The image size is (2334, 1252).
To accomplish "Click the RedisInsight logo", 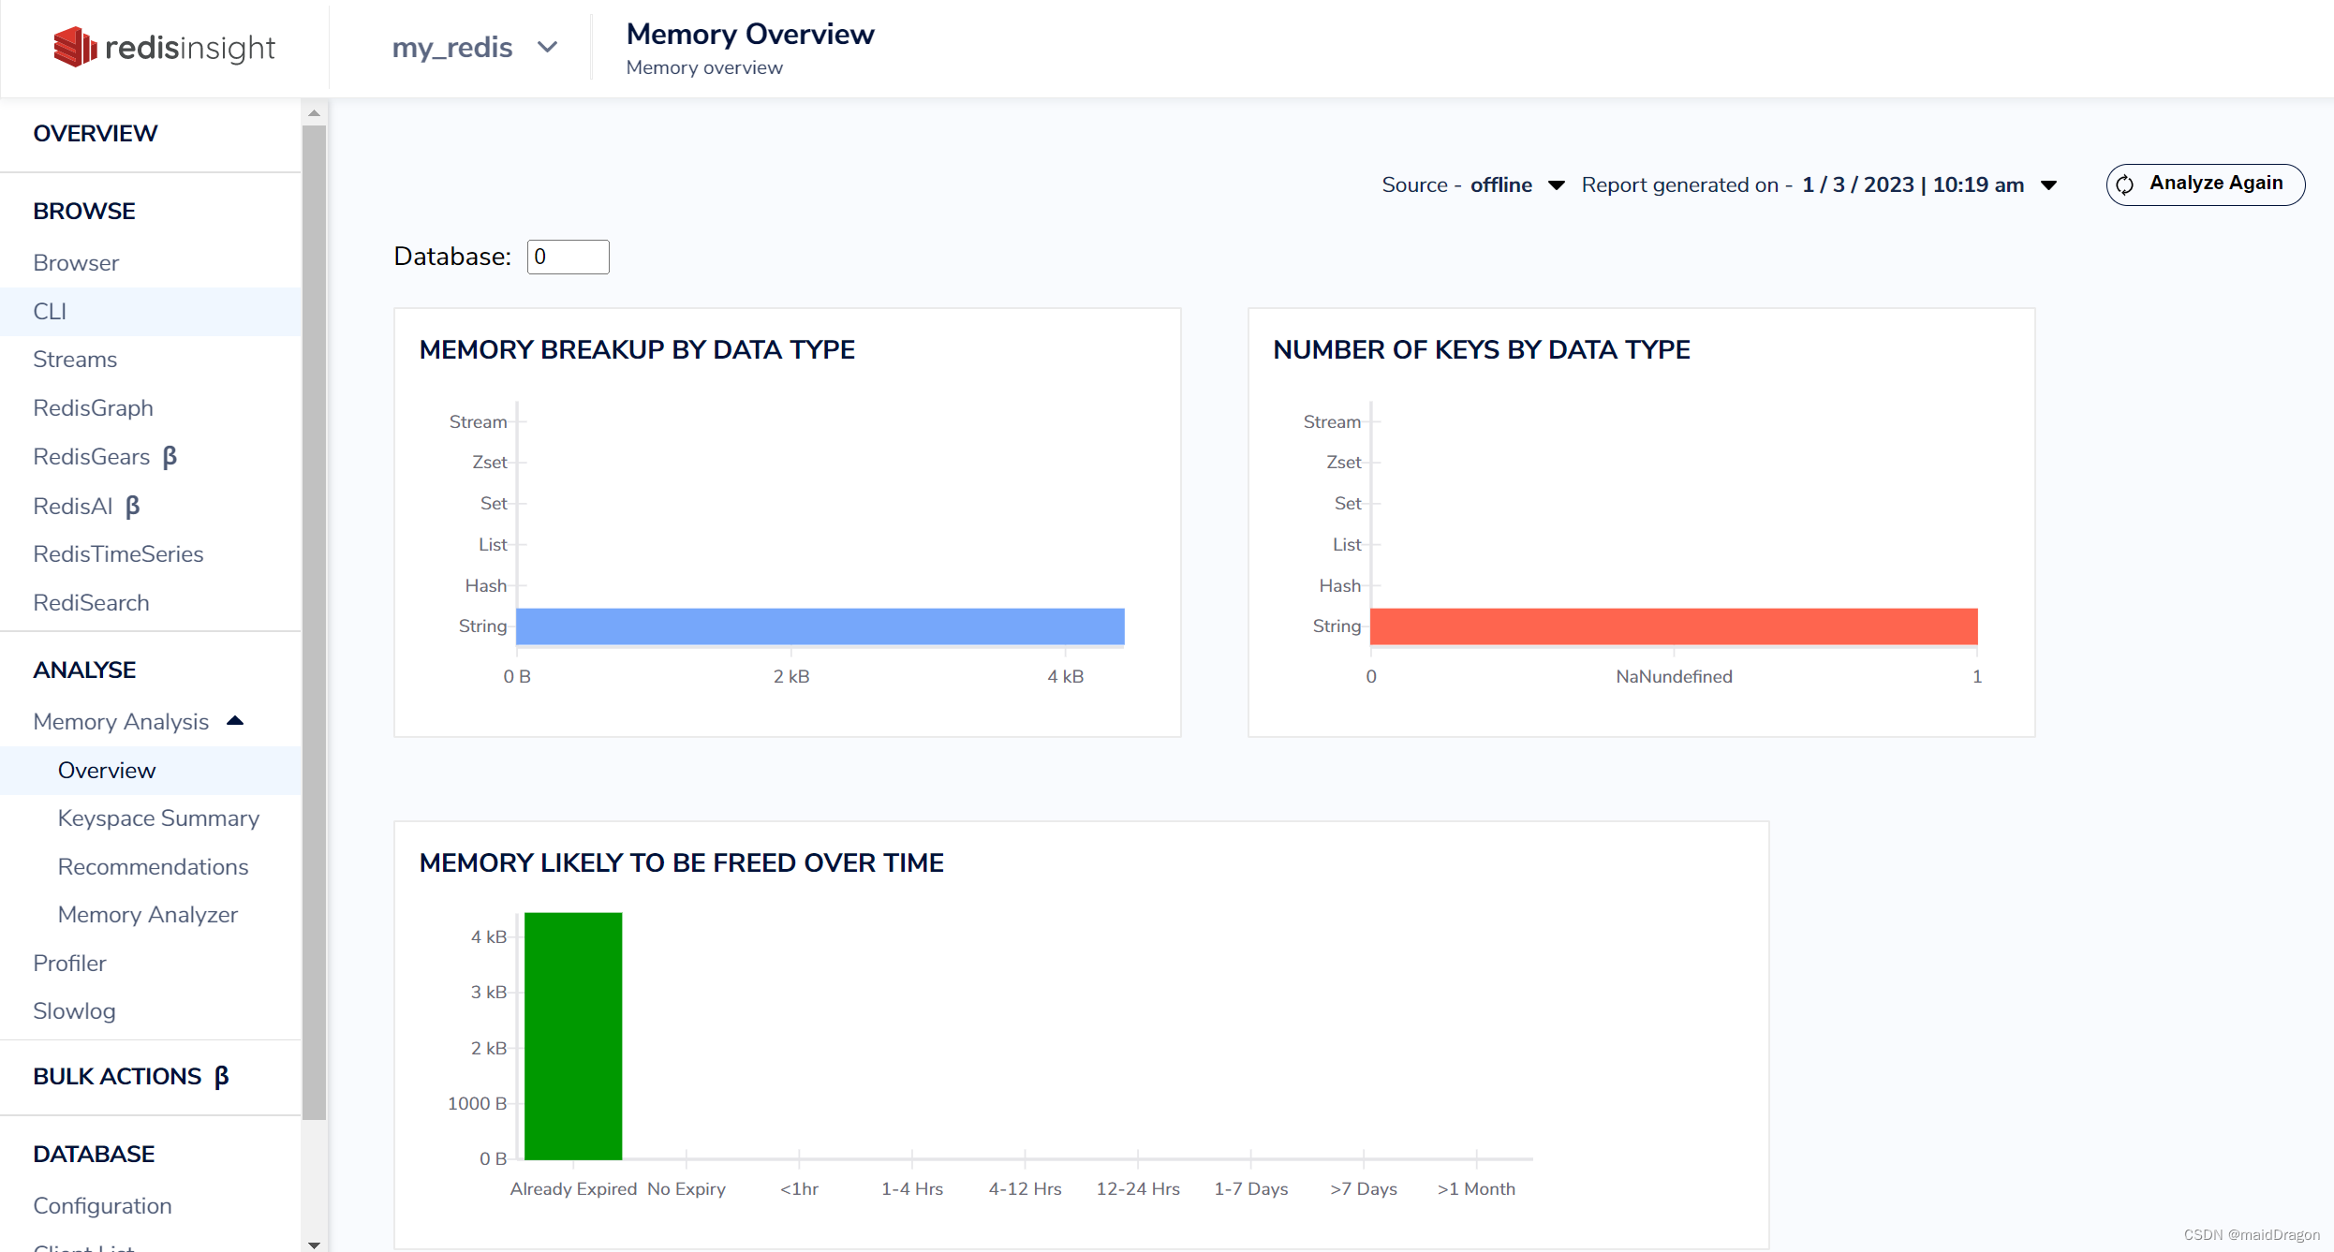I will point(164,47).
